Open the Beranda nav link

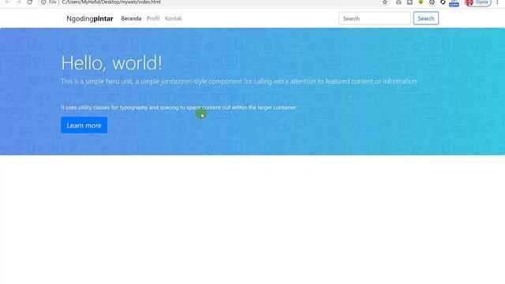pos(131,19)
